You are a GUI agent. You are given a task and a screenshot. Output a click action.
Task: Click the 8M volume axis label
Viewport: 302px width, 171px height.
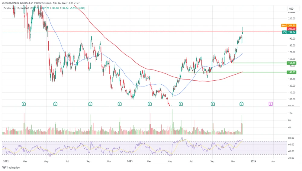290,120
